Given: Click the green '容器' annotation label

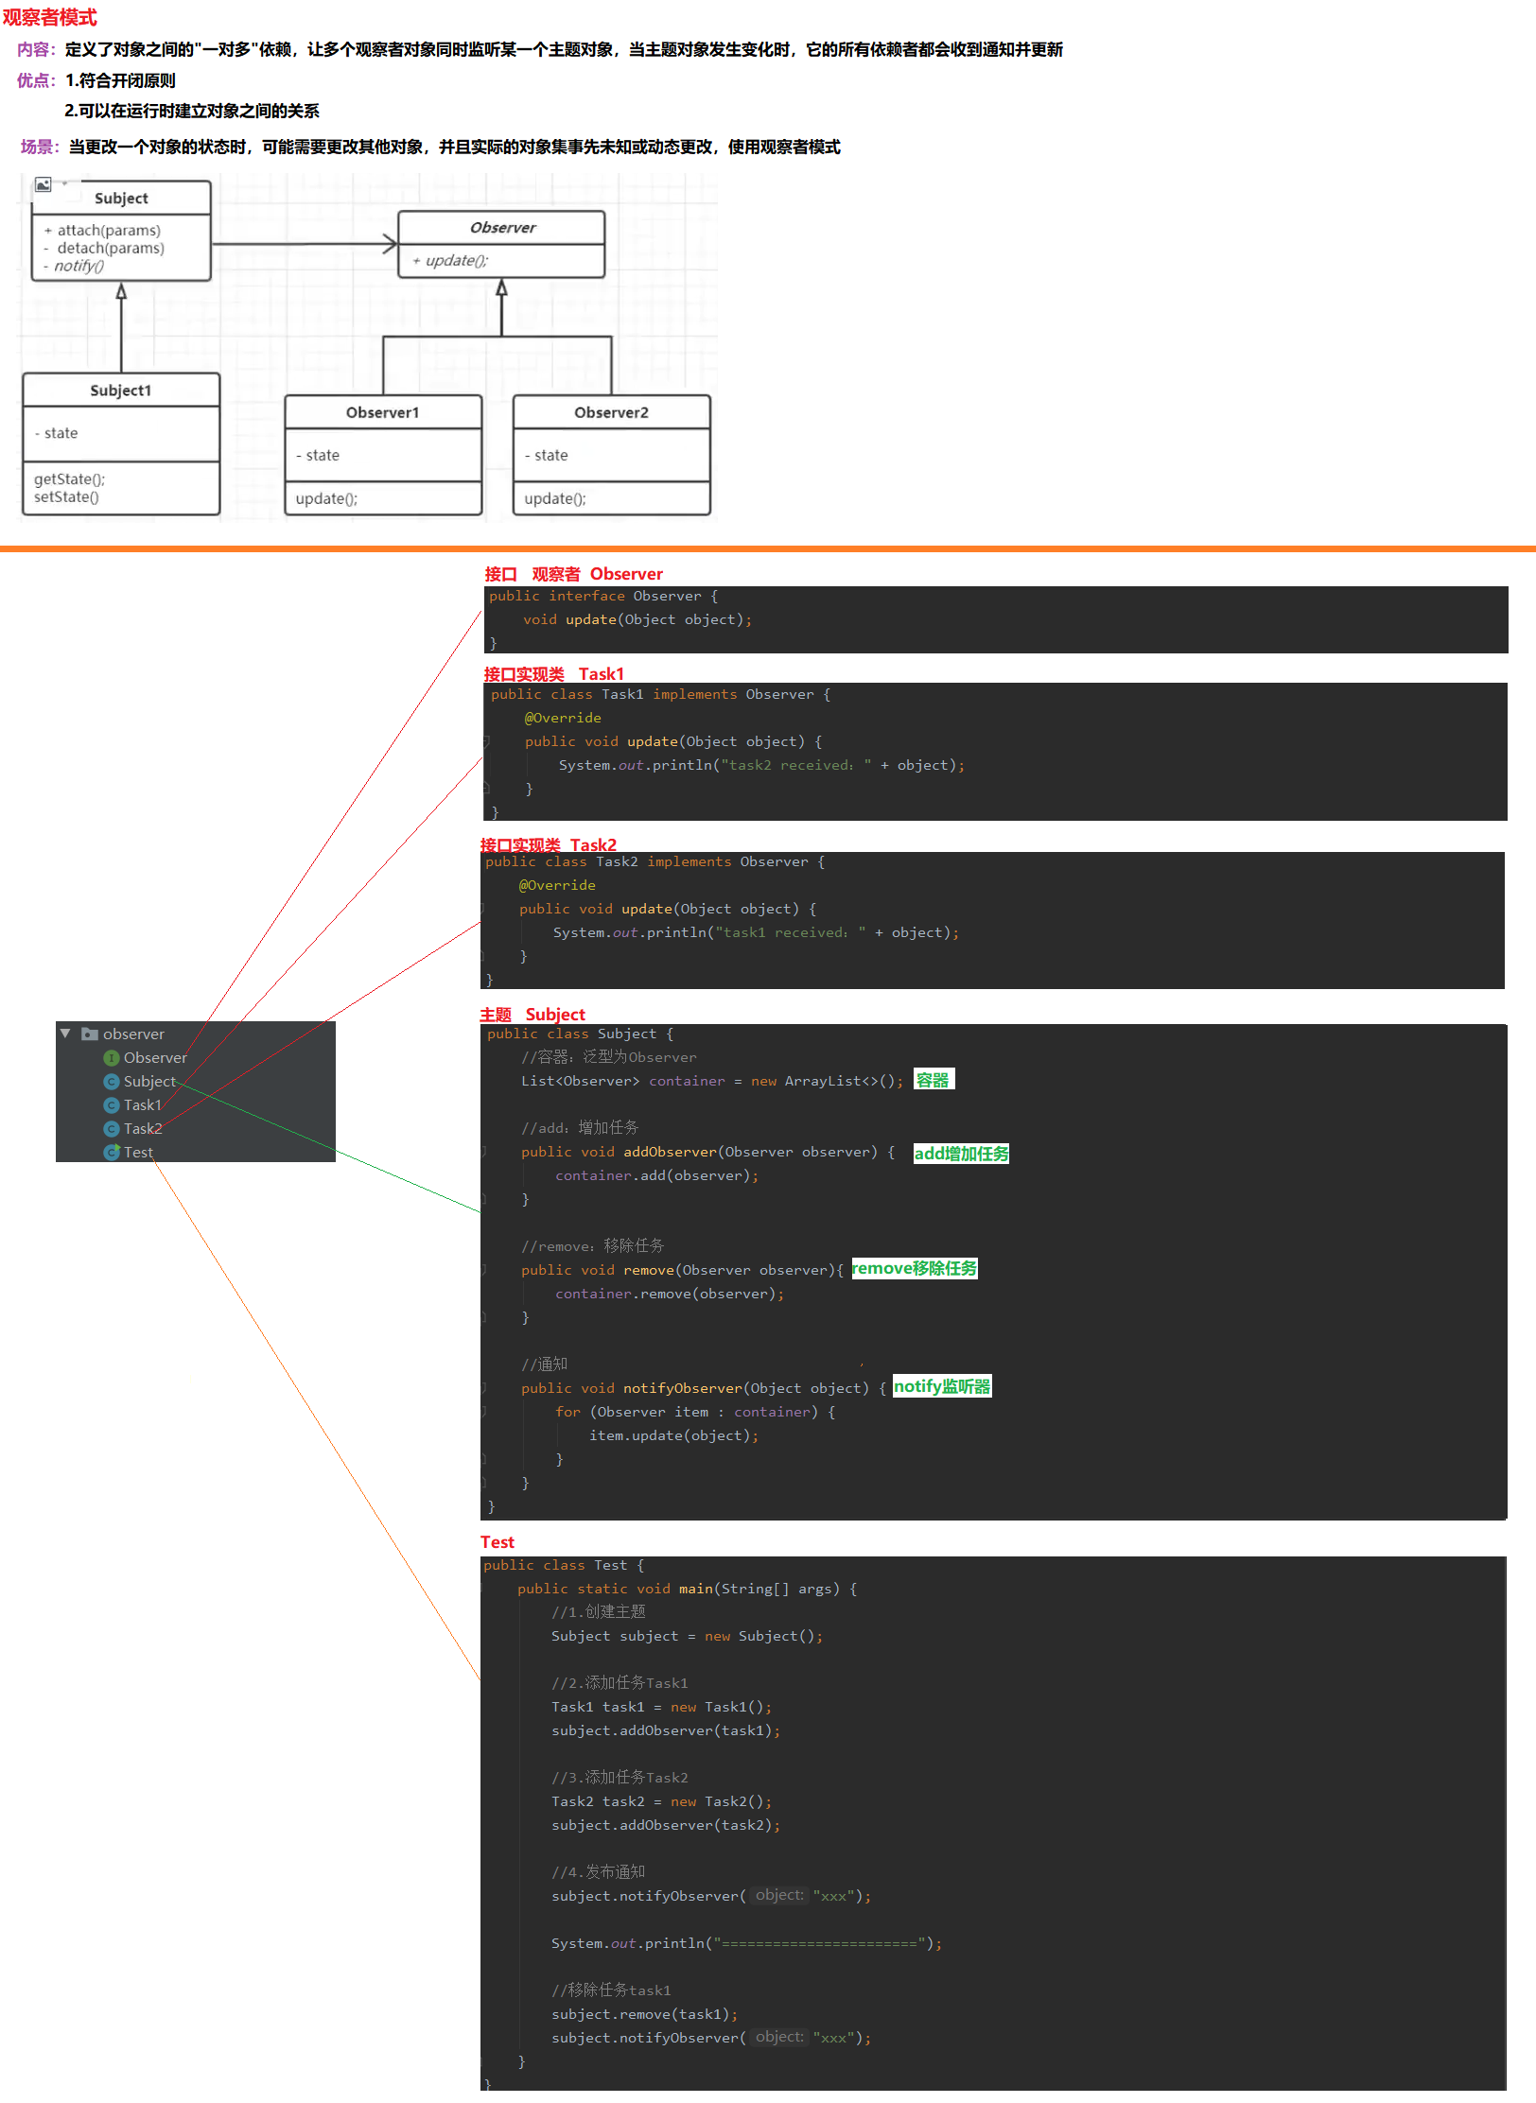Looking at the screenshot, I should [x=933, y=1080].
